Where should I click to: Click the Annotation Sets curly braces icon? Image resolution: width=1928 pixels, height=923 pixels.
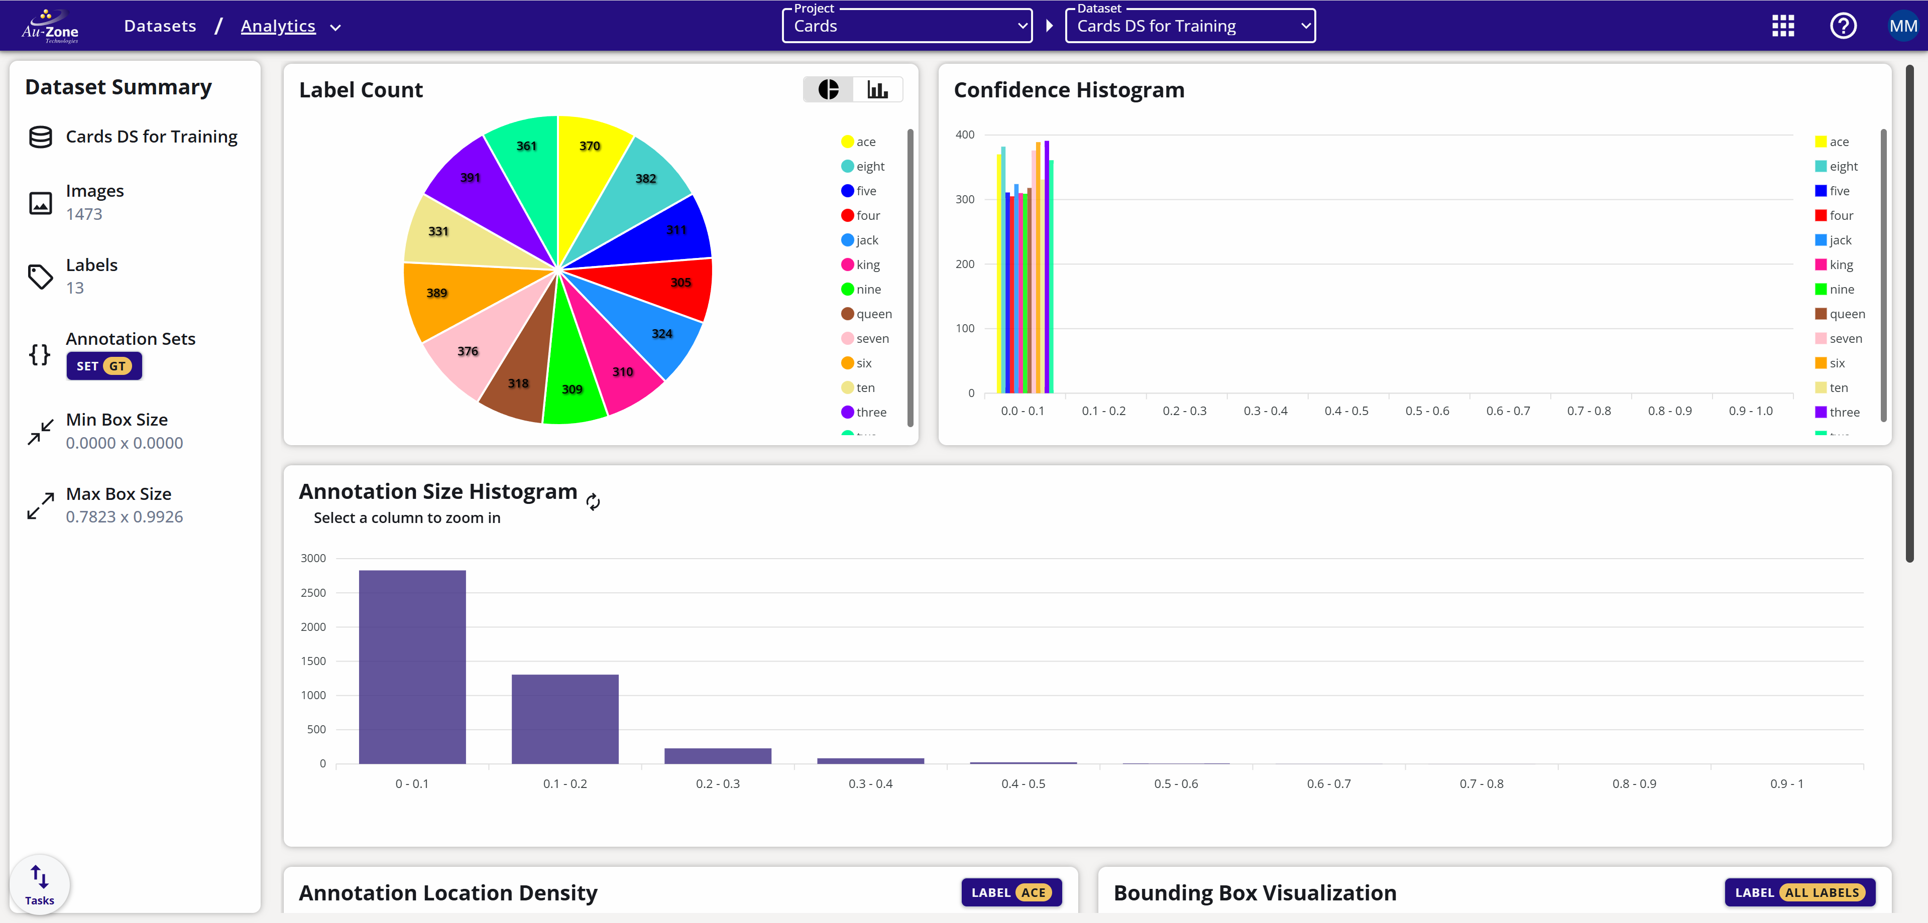point(39,355)
